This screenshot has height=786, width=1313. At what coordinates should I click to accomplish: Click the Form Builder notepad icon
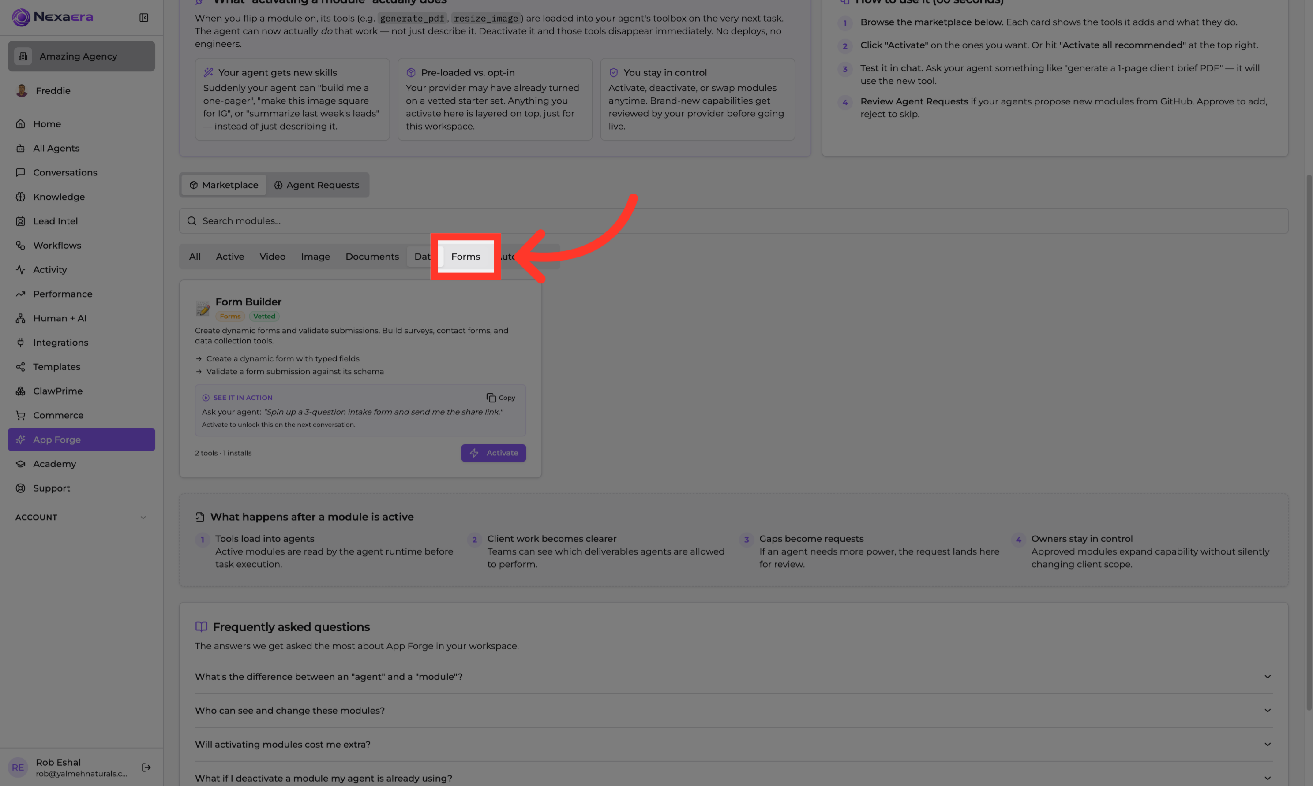coord(203,309)
